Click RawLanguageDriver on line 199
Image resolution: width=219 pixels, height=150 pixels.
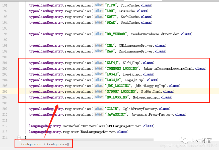pos(136,51)
